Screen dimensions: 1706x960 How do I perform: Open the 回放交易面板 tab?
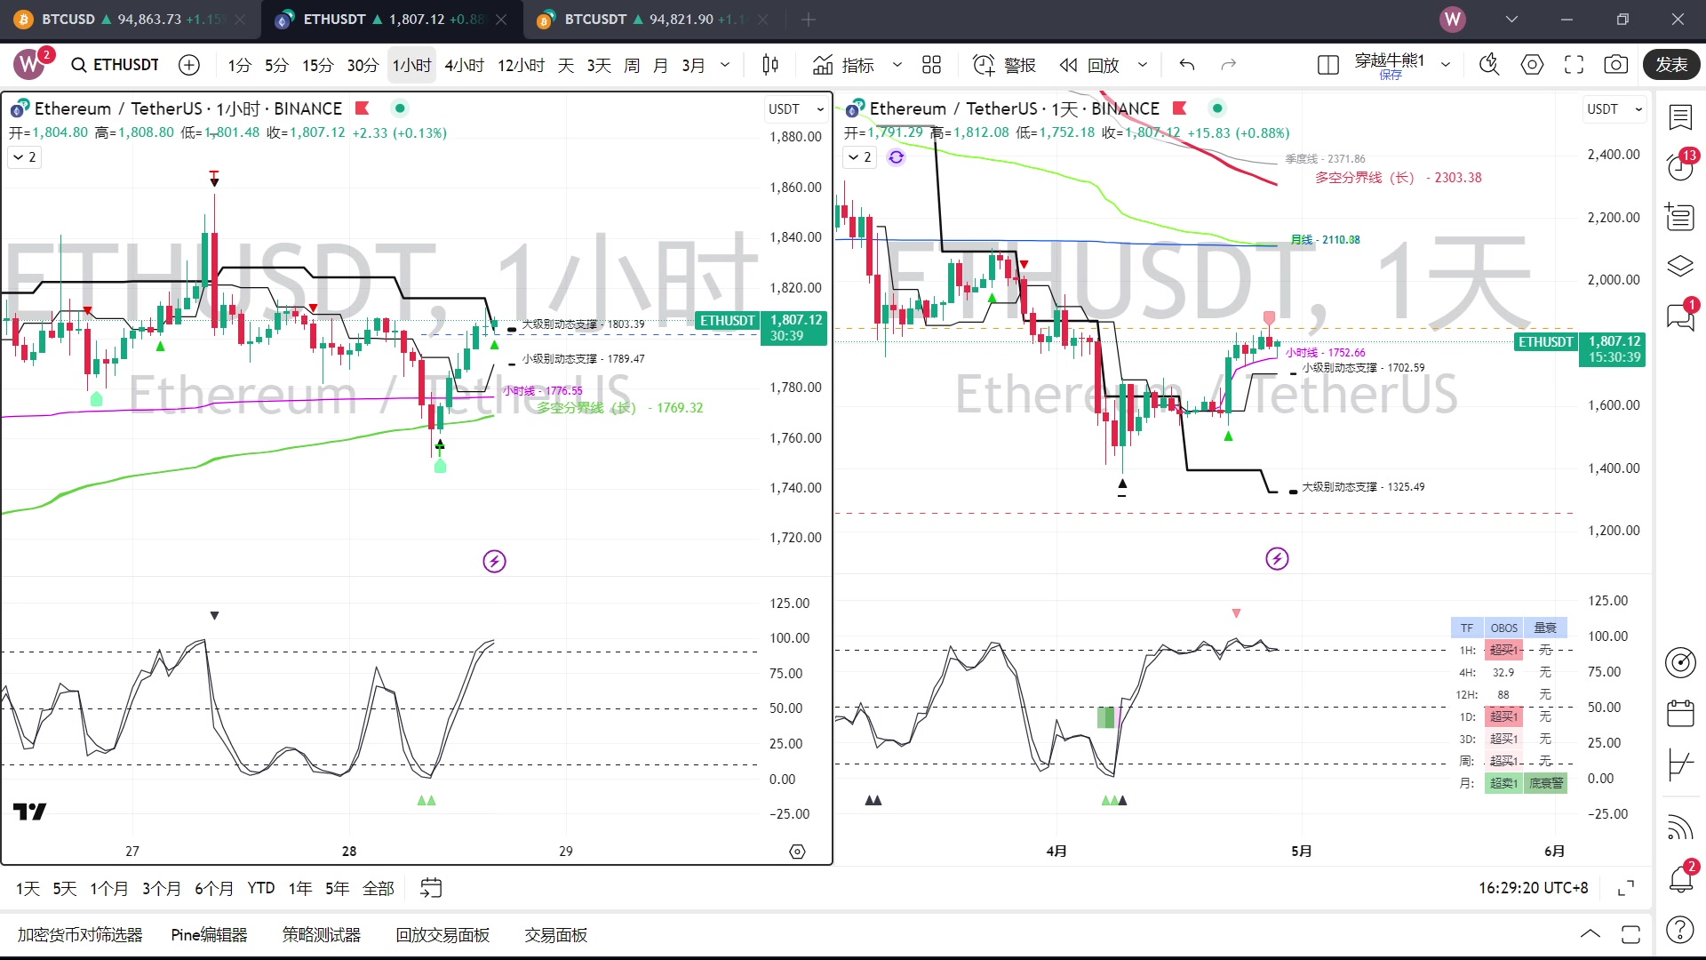point(442,935)
